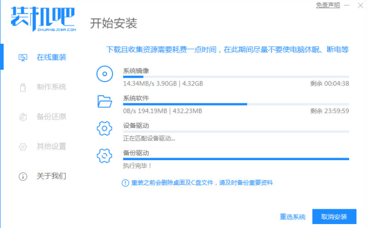Click the 制作系统 USB drive icon
This screenshot has height=228, width=367.
click(x=23, y=87)
